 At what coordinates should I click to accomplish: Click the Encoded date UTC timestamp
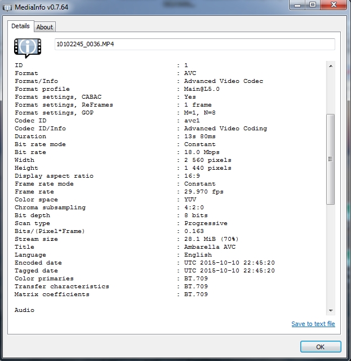point(229,263)
